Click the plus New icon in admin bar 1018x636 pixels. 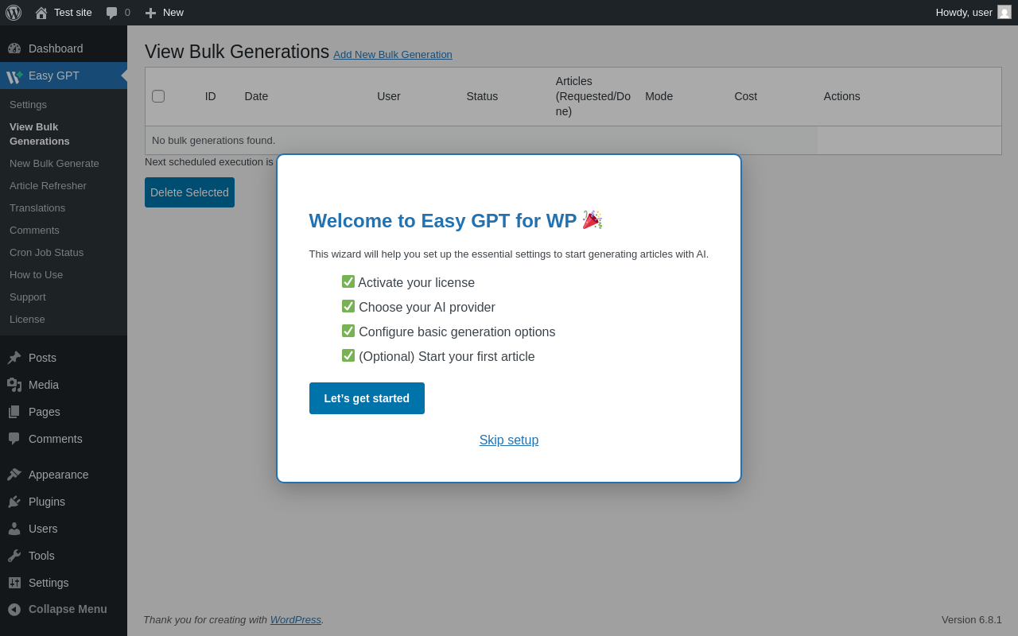(x=150, y=13)
